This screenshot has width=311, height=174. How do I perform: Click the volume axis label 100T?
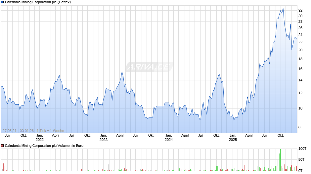[x=302, y=149]
